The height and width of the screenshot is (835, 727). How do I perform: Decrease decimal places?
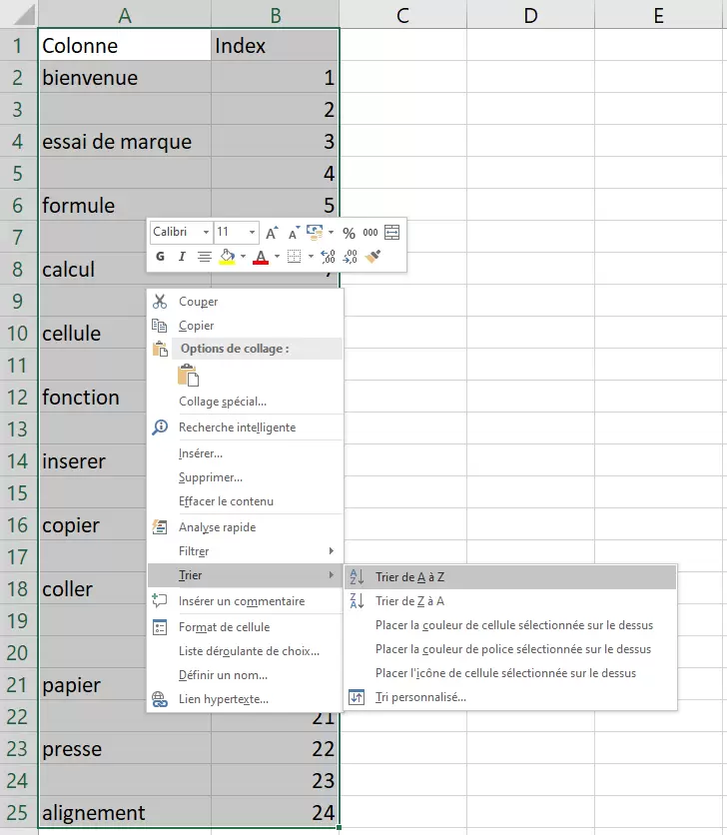tap(350, 257)
